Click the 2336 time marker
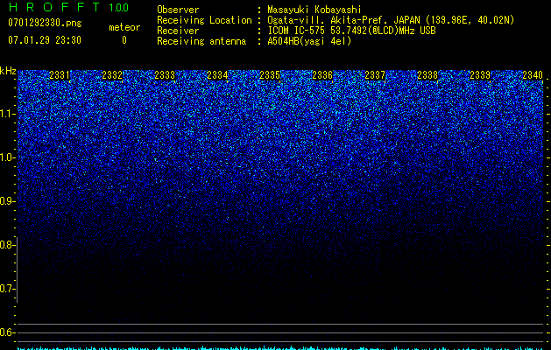The image size is (551, 350). click(x=322, y=75)
